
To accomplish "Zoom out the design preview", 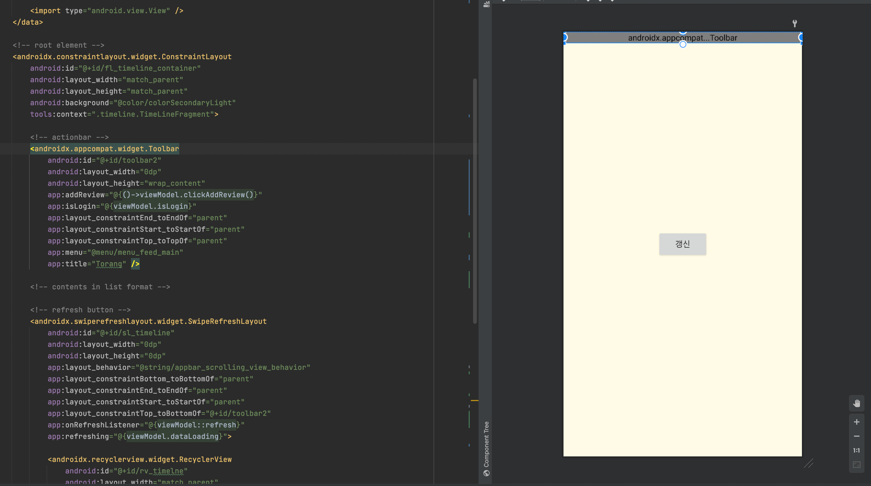I will [856, 436].
